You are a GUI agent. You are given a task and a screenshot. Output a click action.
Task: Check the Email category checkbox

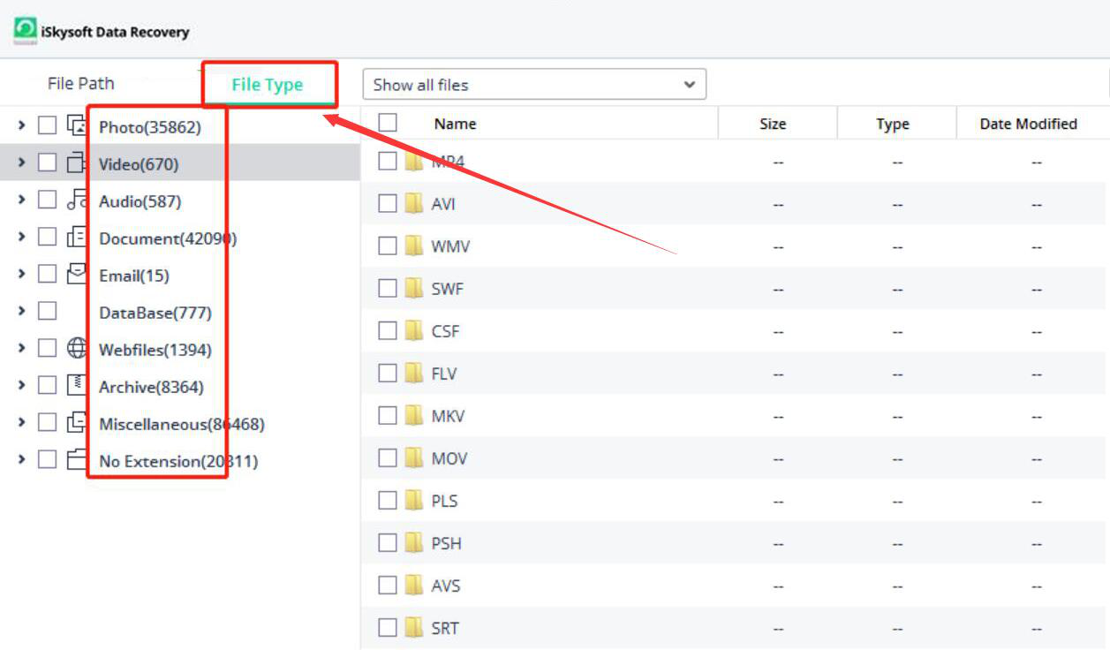47,275
